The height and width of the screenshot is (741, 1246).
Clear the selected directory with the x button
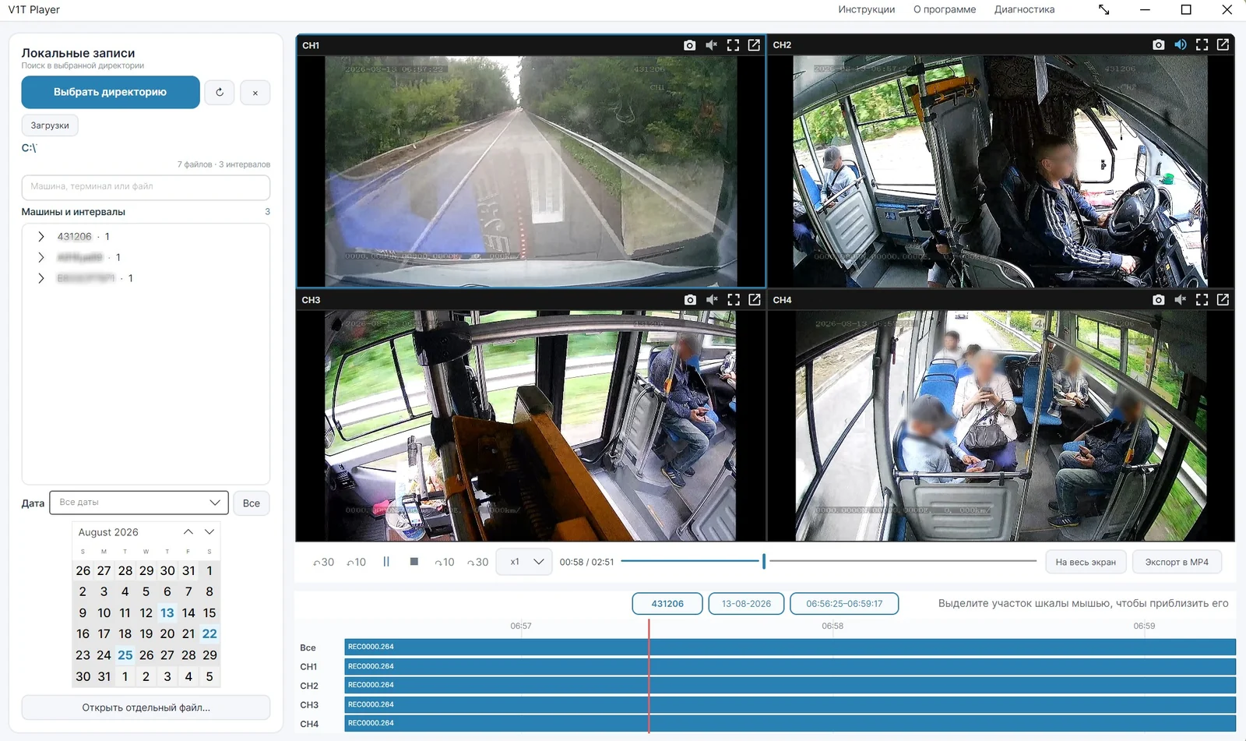[x=255, y=93]
